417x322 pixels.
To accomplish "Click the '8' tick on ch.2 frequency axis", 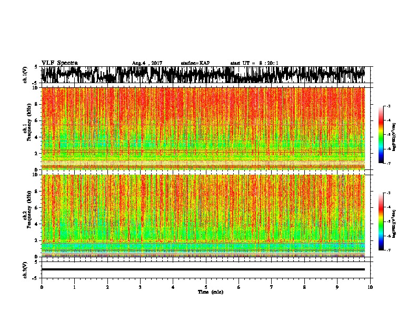I will [x=37, y=192].
